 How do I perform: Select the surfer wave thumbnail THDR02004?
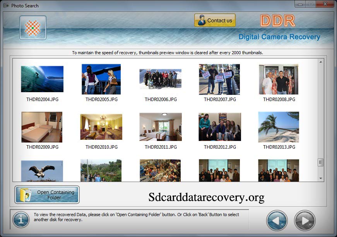pyautogui.click(x=42, y=79)
